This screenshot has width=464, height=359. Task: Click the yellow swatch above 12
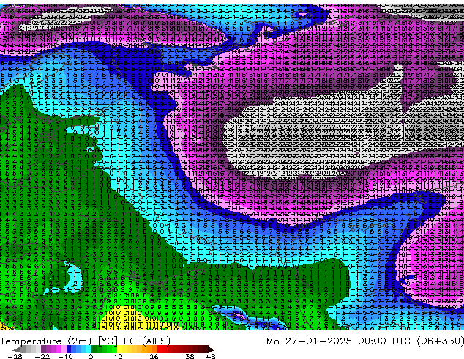119,349
